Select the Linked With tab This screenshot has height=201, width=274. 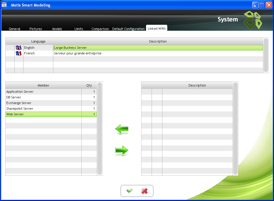coord(157,28)
